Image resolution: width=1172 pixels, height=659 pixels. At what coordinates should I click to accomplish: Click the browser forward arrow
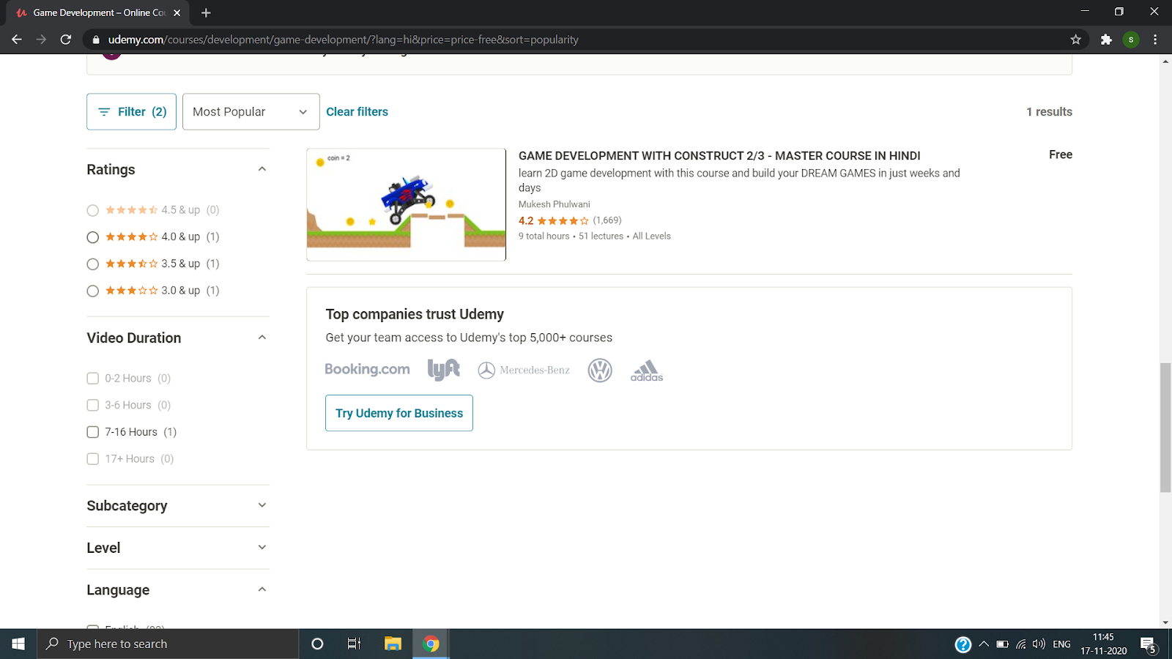pyautogui.click(x=41, y=40)
